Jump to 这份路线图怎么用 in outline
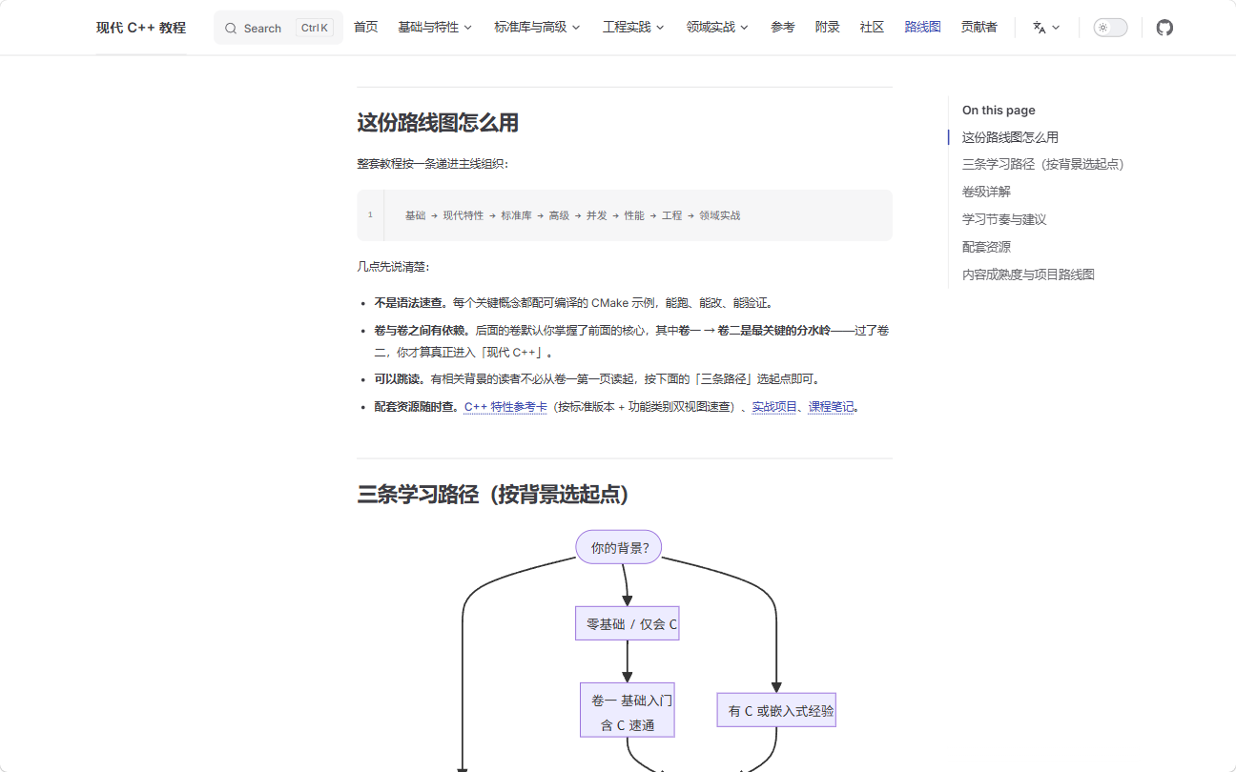The height and width of the screenshot is (772, 1236). [1010, 137]
